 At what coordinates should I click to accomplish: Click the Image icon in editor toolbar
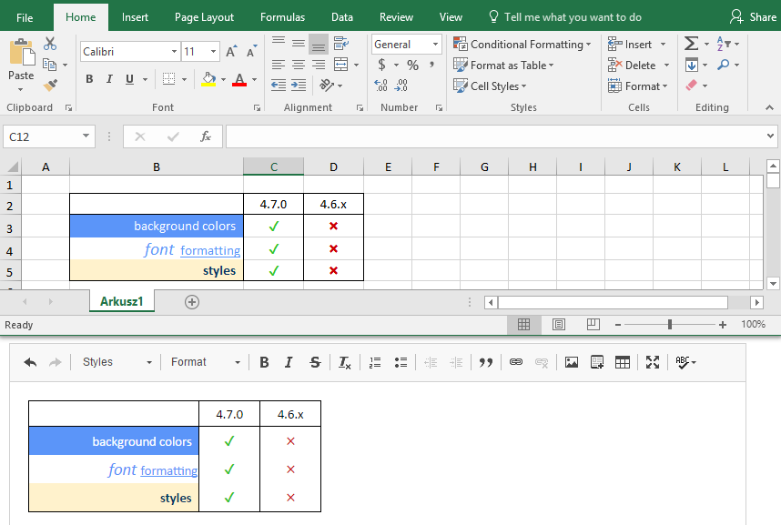click(572, 362)
